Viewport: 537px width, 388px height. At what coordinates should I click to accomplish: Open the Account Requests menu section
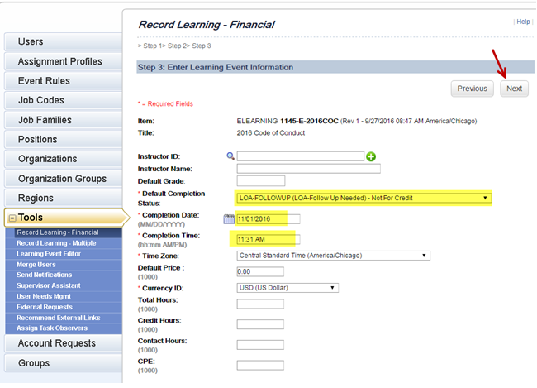[64, 343]
